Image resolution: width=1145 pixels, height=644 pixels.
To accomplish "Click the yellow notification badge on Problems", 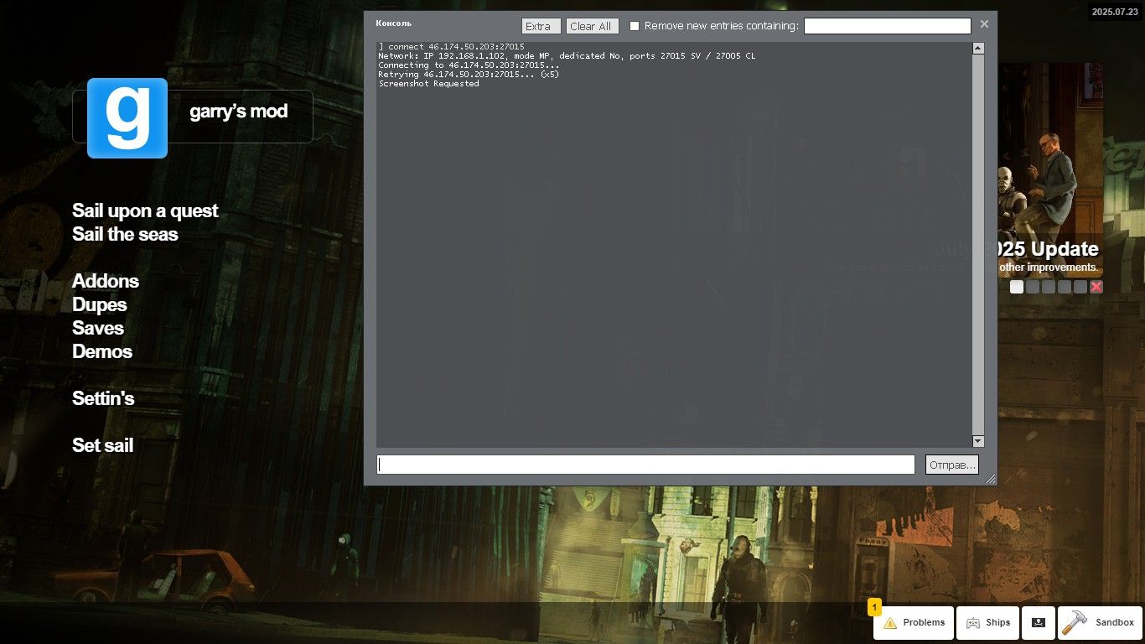I will pyautogui.click(x=874, y=606).
